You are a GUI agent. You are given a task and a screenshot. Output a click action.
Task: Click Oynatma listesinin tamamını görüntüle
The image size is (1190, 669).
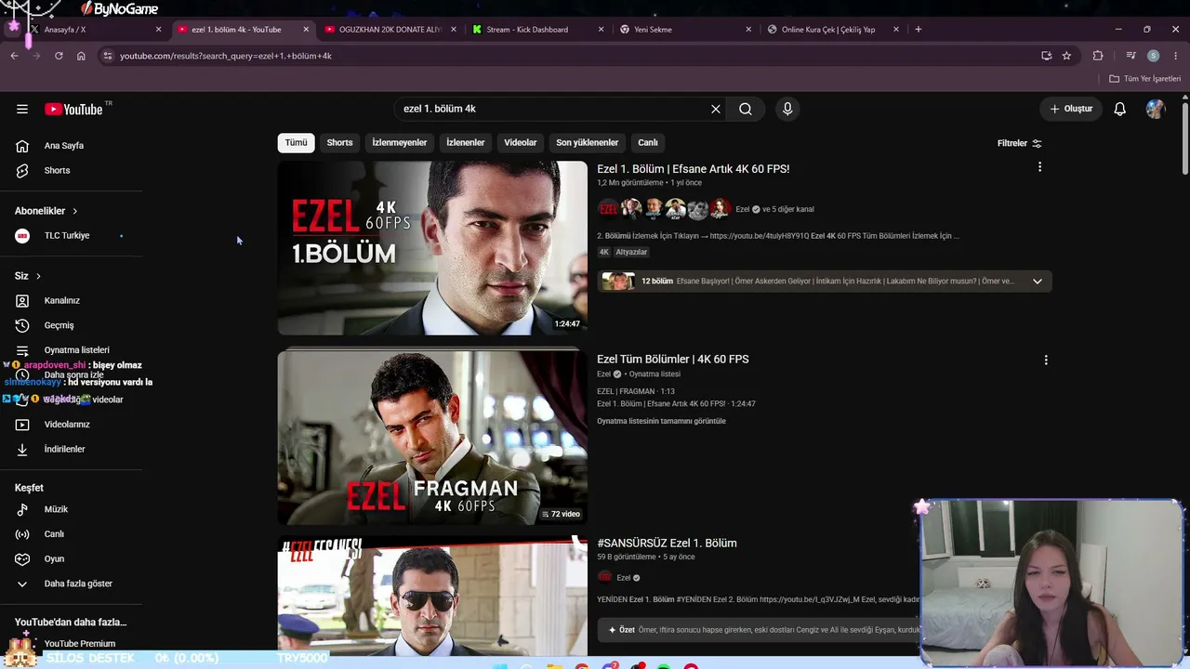661,422
